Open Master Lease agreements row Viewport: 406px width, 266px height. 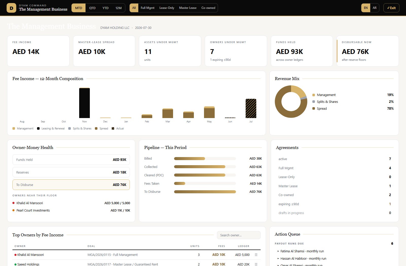[335, 186]
